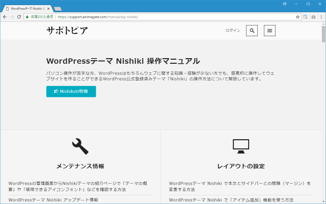Close the WordPressテーマ Nishiki tab
326x204 pixels.
(48, 9)
